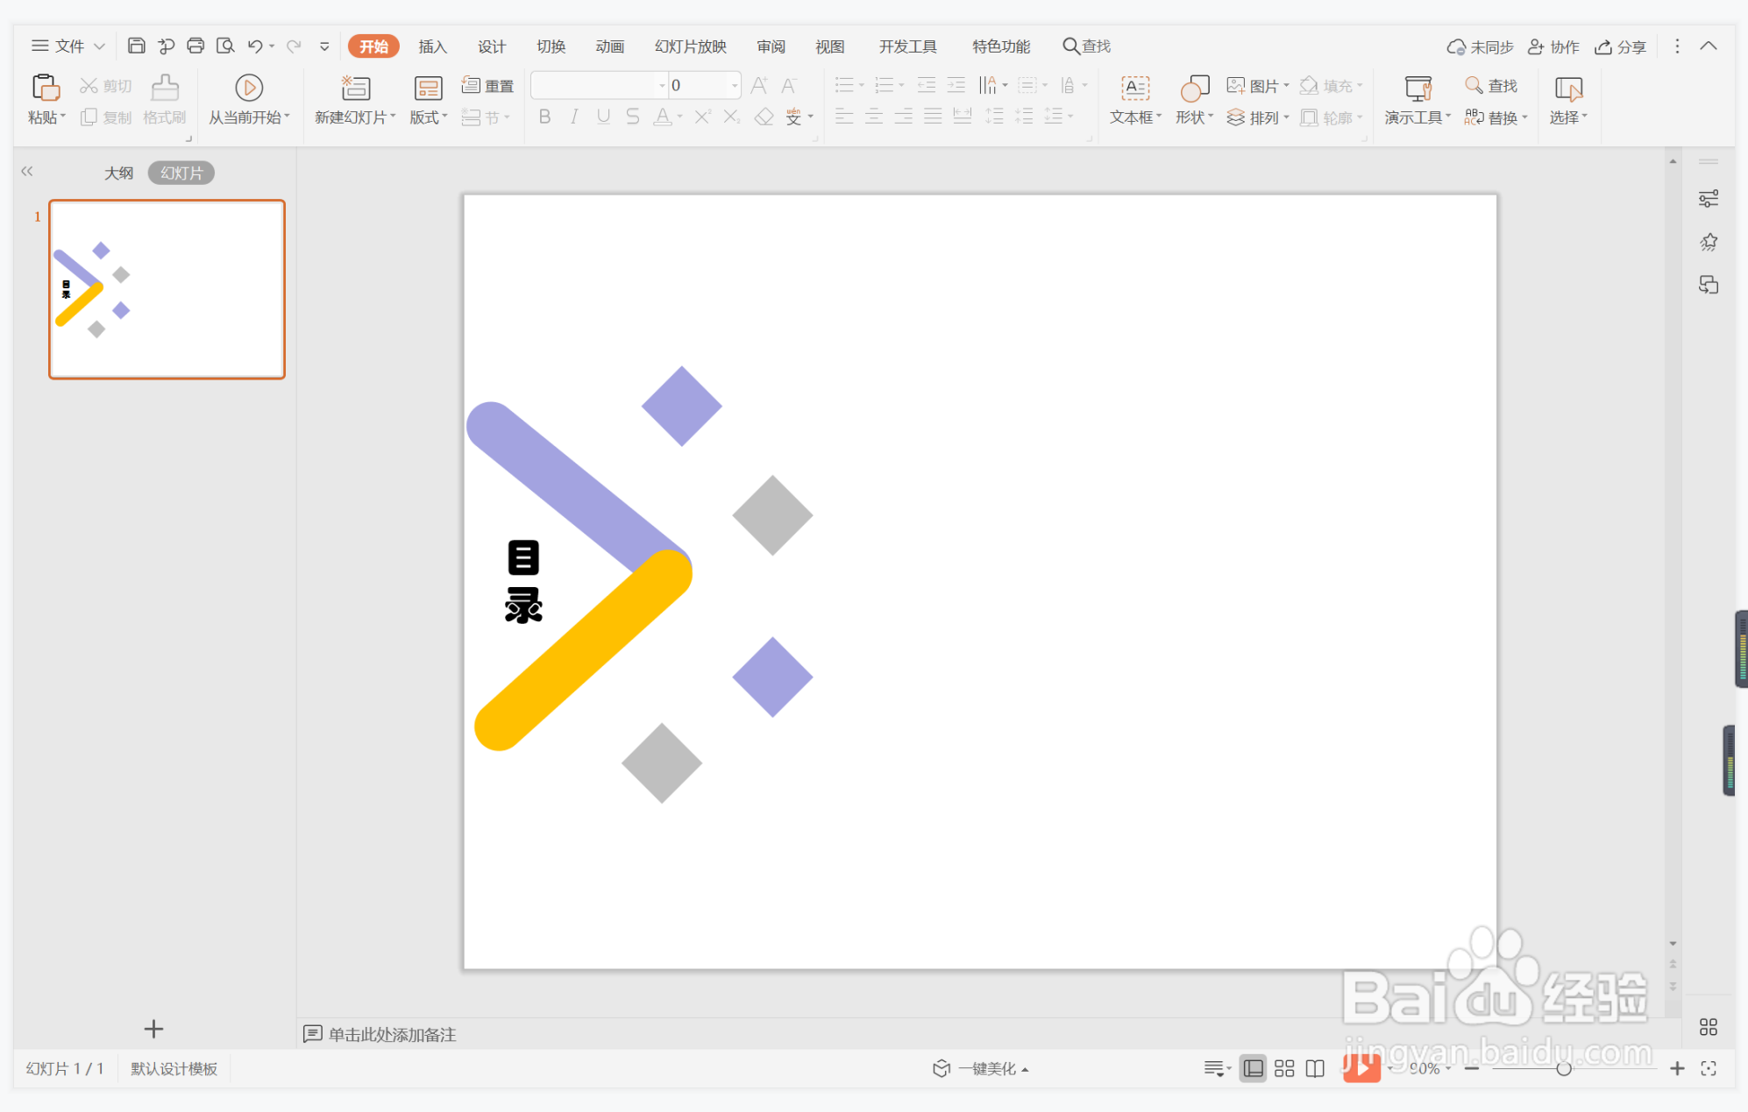The image size is (1748, 1112).
Task: Expand the font size dropdown
Action: (x=734, y=85)
